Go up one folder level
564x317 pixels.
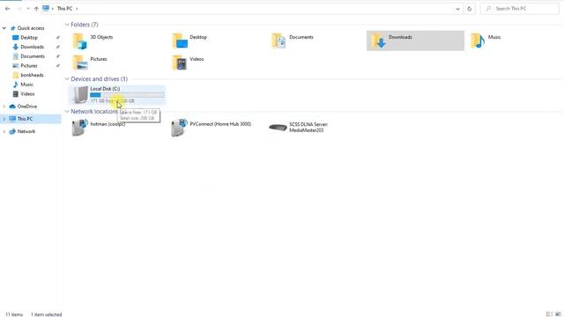[36, 9]
